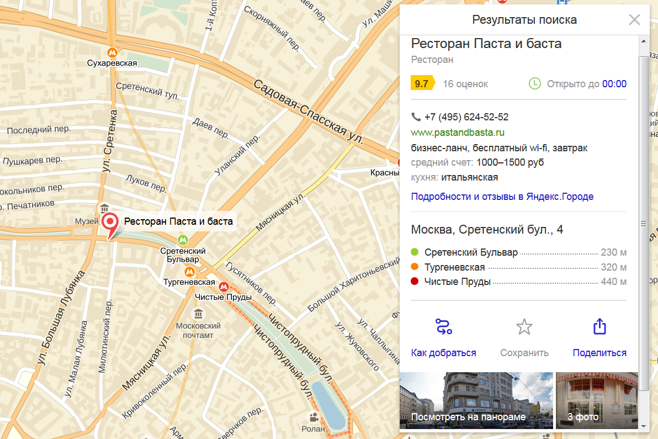Viewport: 658px width, 439px height.
Task: Click the Сретенский Бульвар metro icon on map
Action: point(183,240)
